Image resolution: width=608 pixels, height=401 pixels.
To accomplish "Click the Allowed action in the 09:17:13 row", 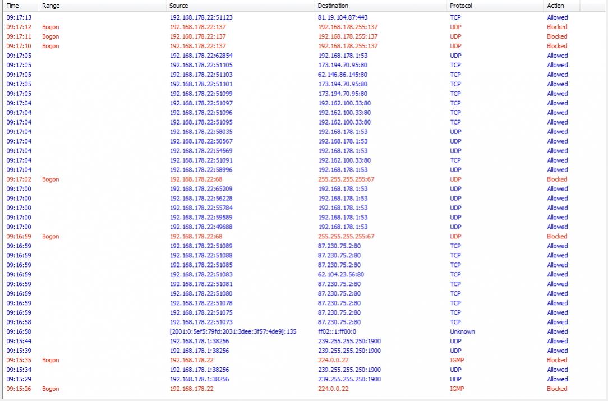I will coord(557,17).
